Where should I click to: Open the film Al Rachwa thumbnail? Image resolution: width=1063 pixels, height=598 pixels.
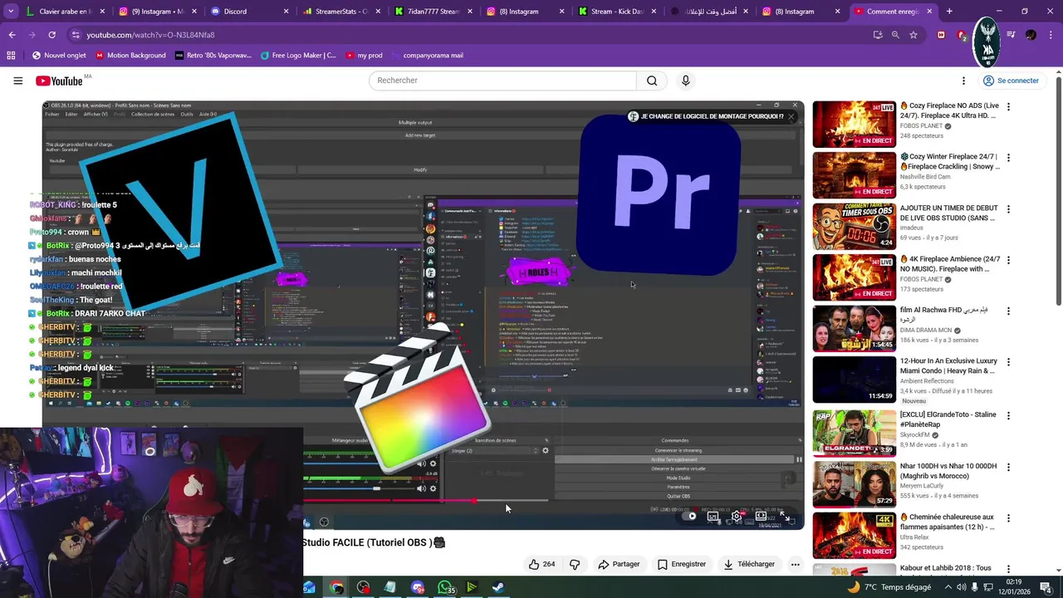coord(854,328)
